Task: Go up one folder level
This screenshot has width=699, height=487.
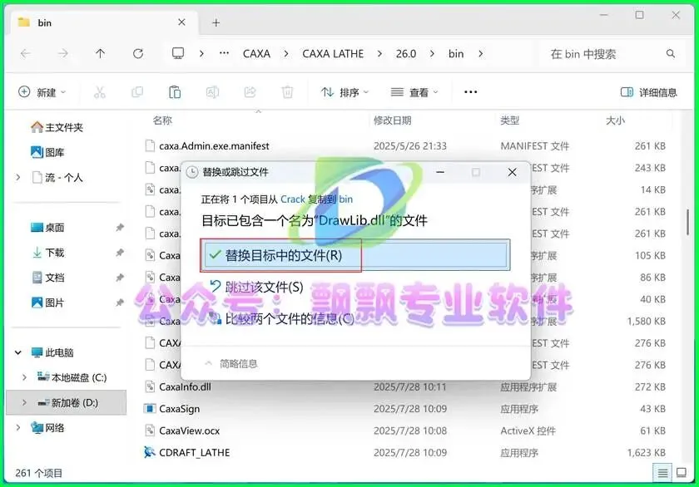Action: (101, 54)
